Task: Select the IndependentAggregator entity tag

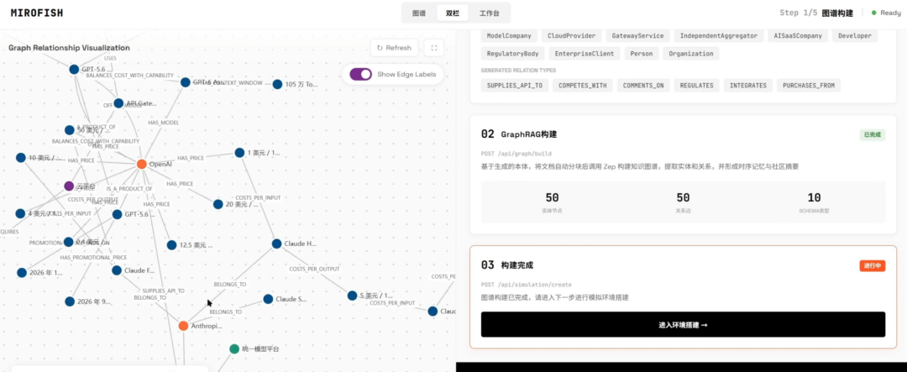Action: click(x=718, y=36)
